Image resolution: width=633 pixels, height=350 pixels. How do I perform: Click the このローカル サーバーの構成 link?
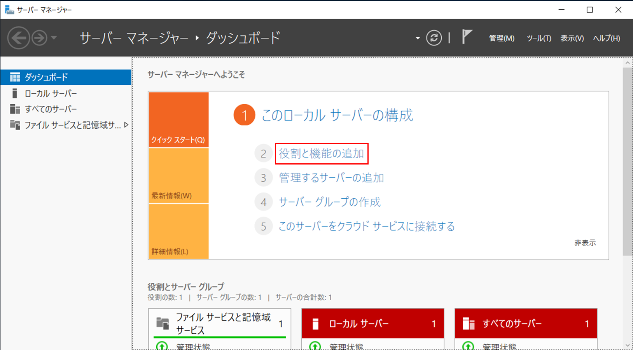pyautogui.click(x=337, y=115)
